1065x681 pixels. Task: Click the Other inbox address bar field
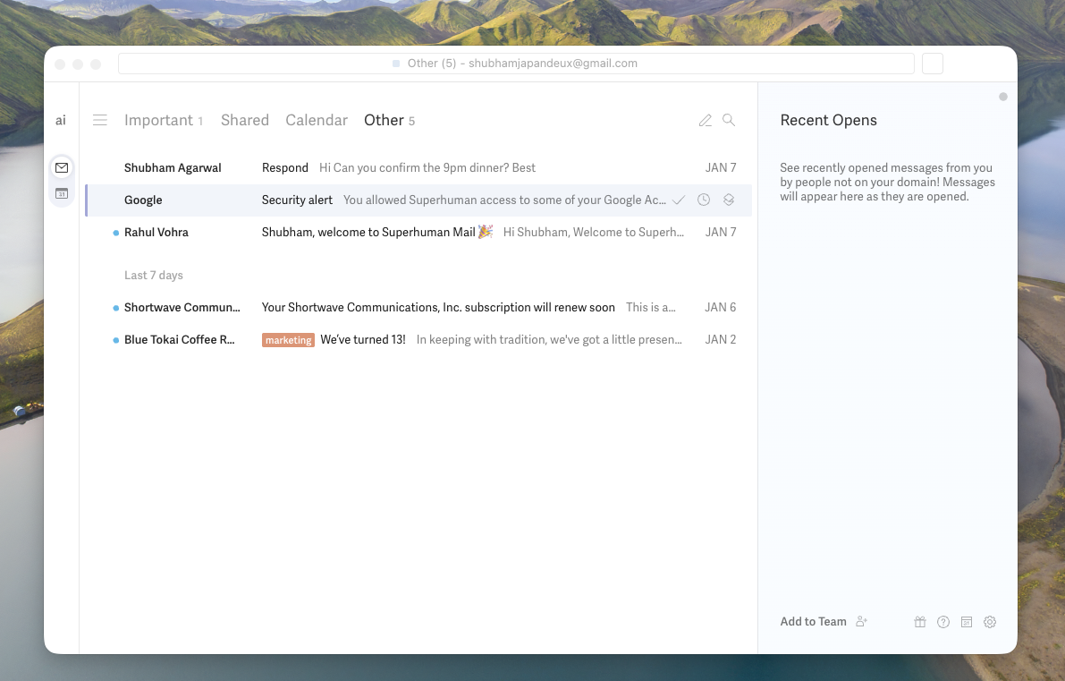click(x=516, y=63)
